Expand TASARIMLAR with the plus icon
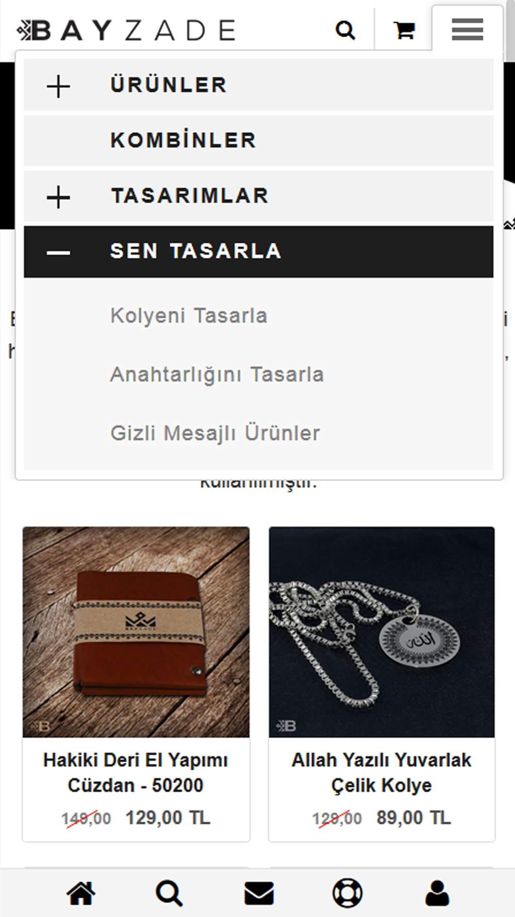 pos(58,197)
